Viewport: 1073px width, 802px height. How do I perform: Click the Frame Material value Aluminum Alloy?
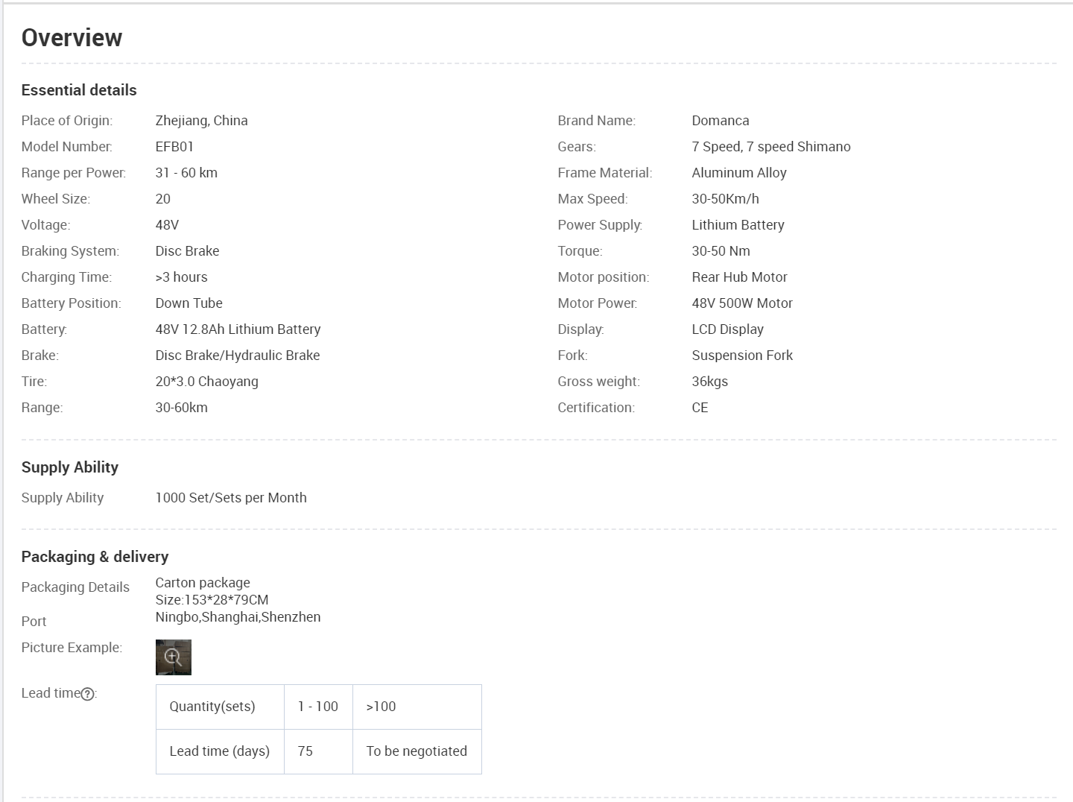tap(738, 173)
